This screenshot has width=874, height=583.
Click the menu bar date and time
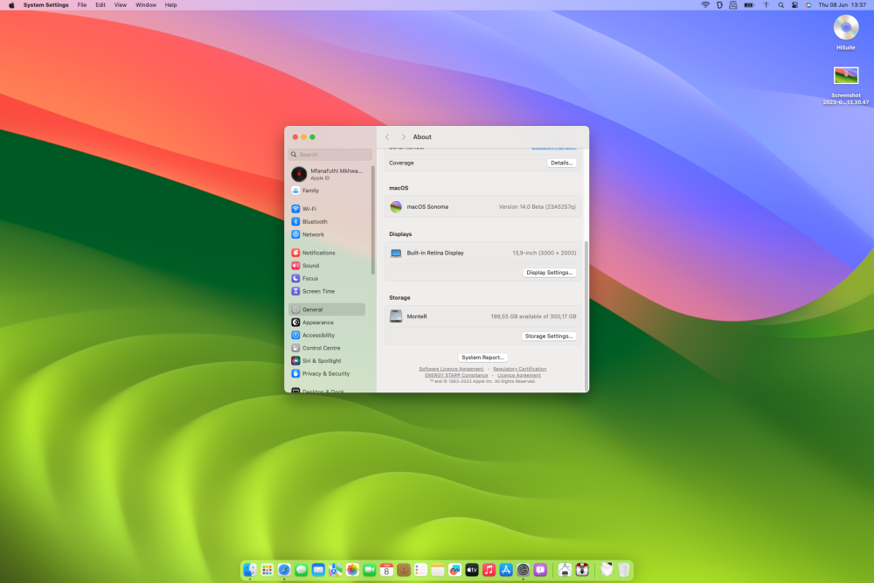tap(842, 5)
